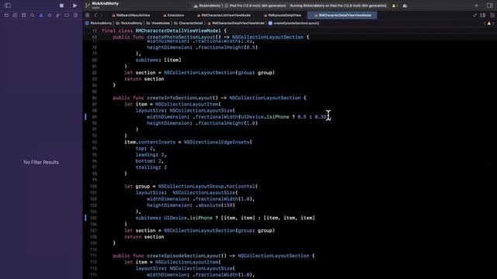Click the Running RickAndMorty activity status
This screenshot has height=279, width=497.
click(339, 5)
